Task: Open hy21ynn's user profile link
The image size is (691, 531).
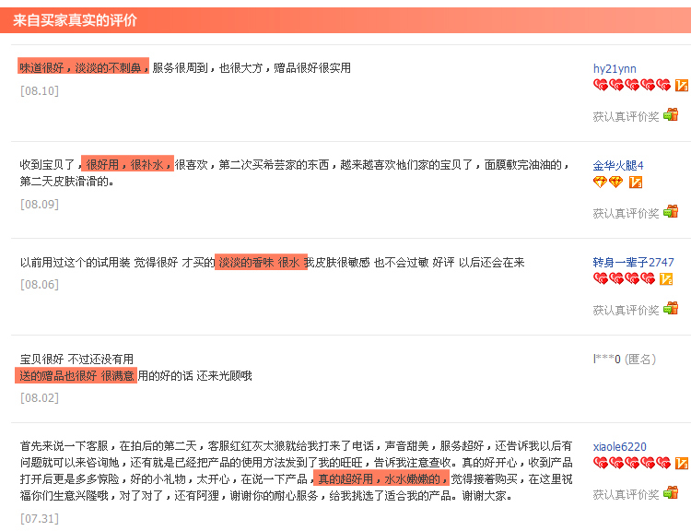Action: [x=615, y=69]
